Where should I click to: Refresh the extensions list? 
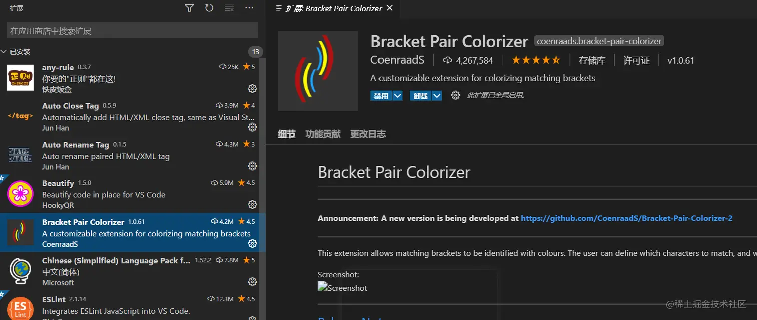(x=209, y=8)
